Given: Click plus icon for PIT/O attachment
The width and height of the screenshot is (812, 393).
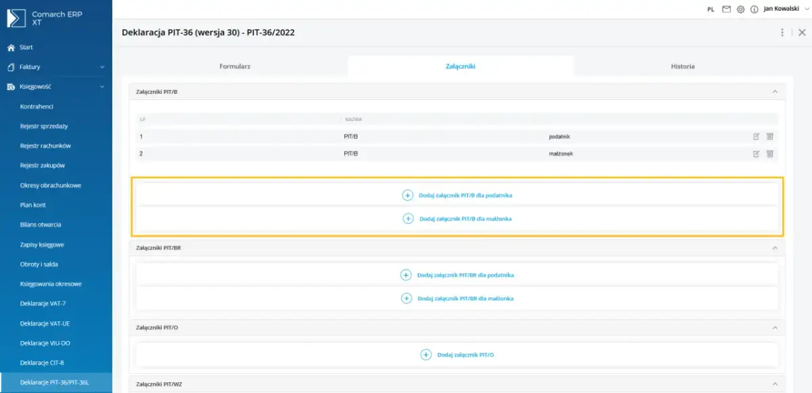Looking at the screenshot, I should pos(426,354).
